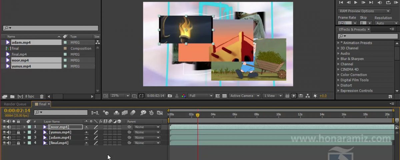Screen dimensions: 400x160
Task: Switch to the Effects & Presets tab
Action: pos(352,29)
